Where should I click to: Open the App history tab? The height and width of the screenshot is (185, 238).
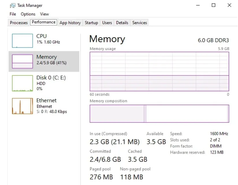pos(70,22)
